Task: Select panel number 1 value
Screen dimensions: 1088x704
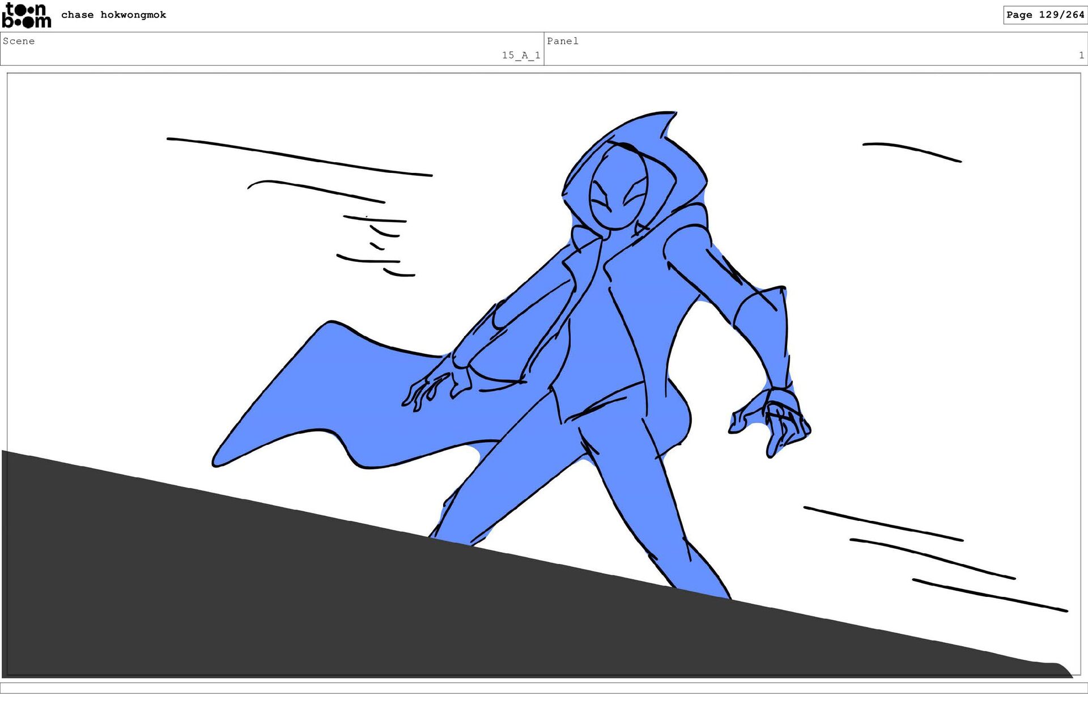Action: [1081, 55]
